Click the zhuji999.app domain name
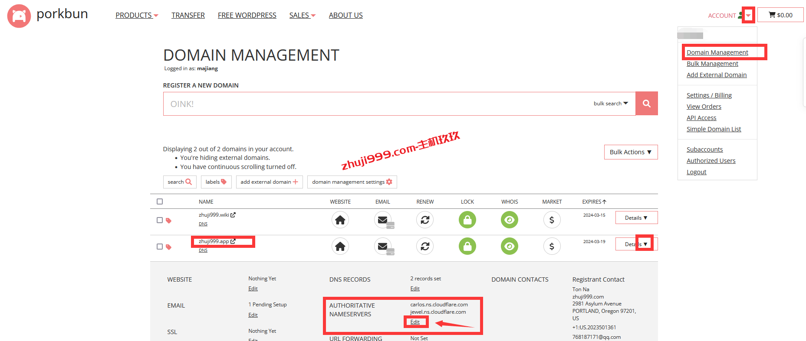This screenshot has width=806, height=341. [214, 241]
